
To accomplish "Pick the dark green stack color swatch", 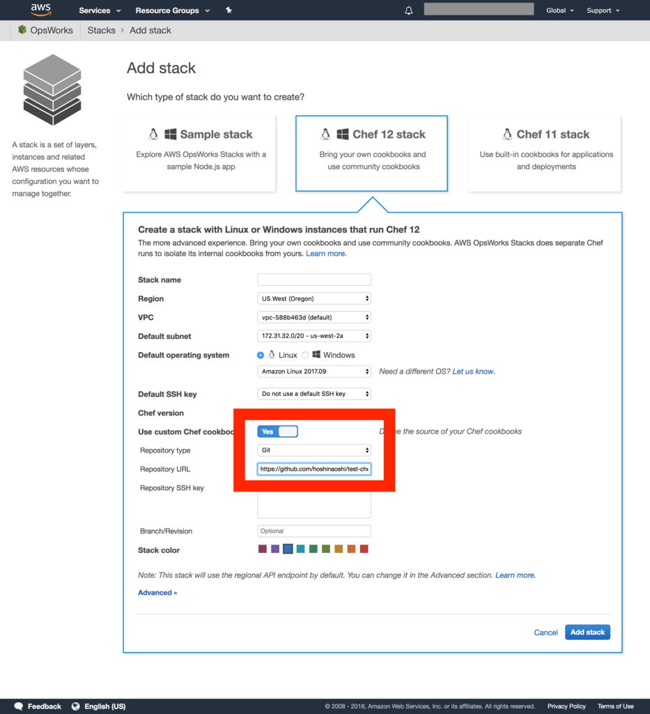I will click(314, 549).
